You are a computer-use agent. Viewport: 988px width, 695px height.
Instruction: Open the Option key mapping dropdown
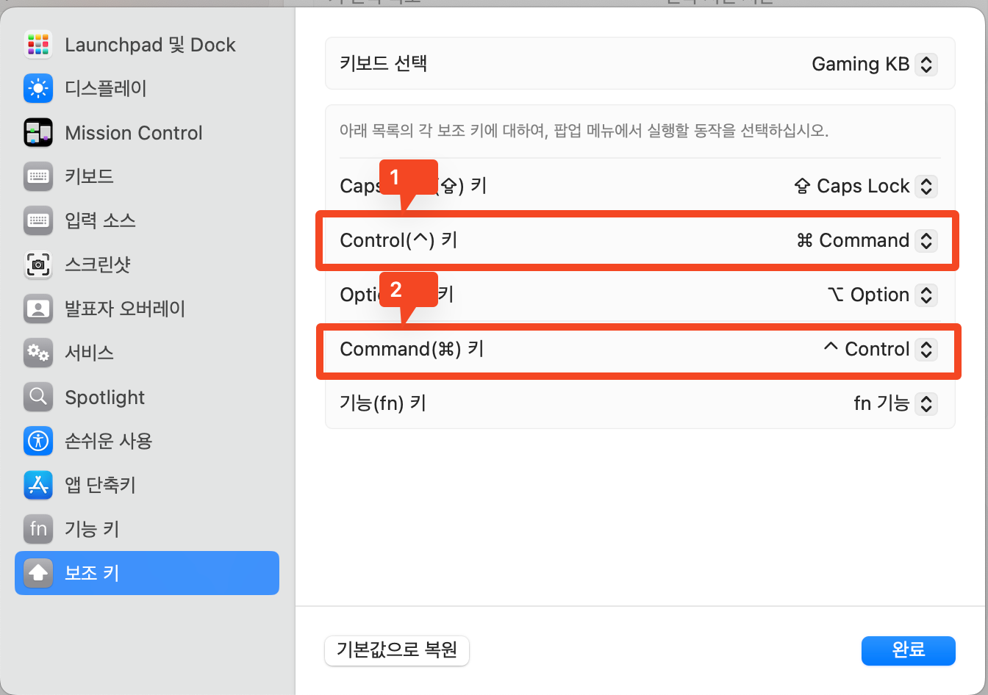coord(927,295)
